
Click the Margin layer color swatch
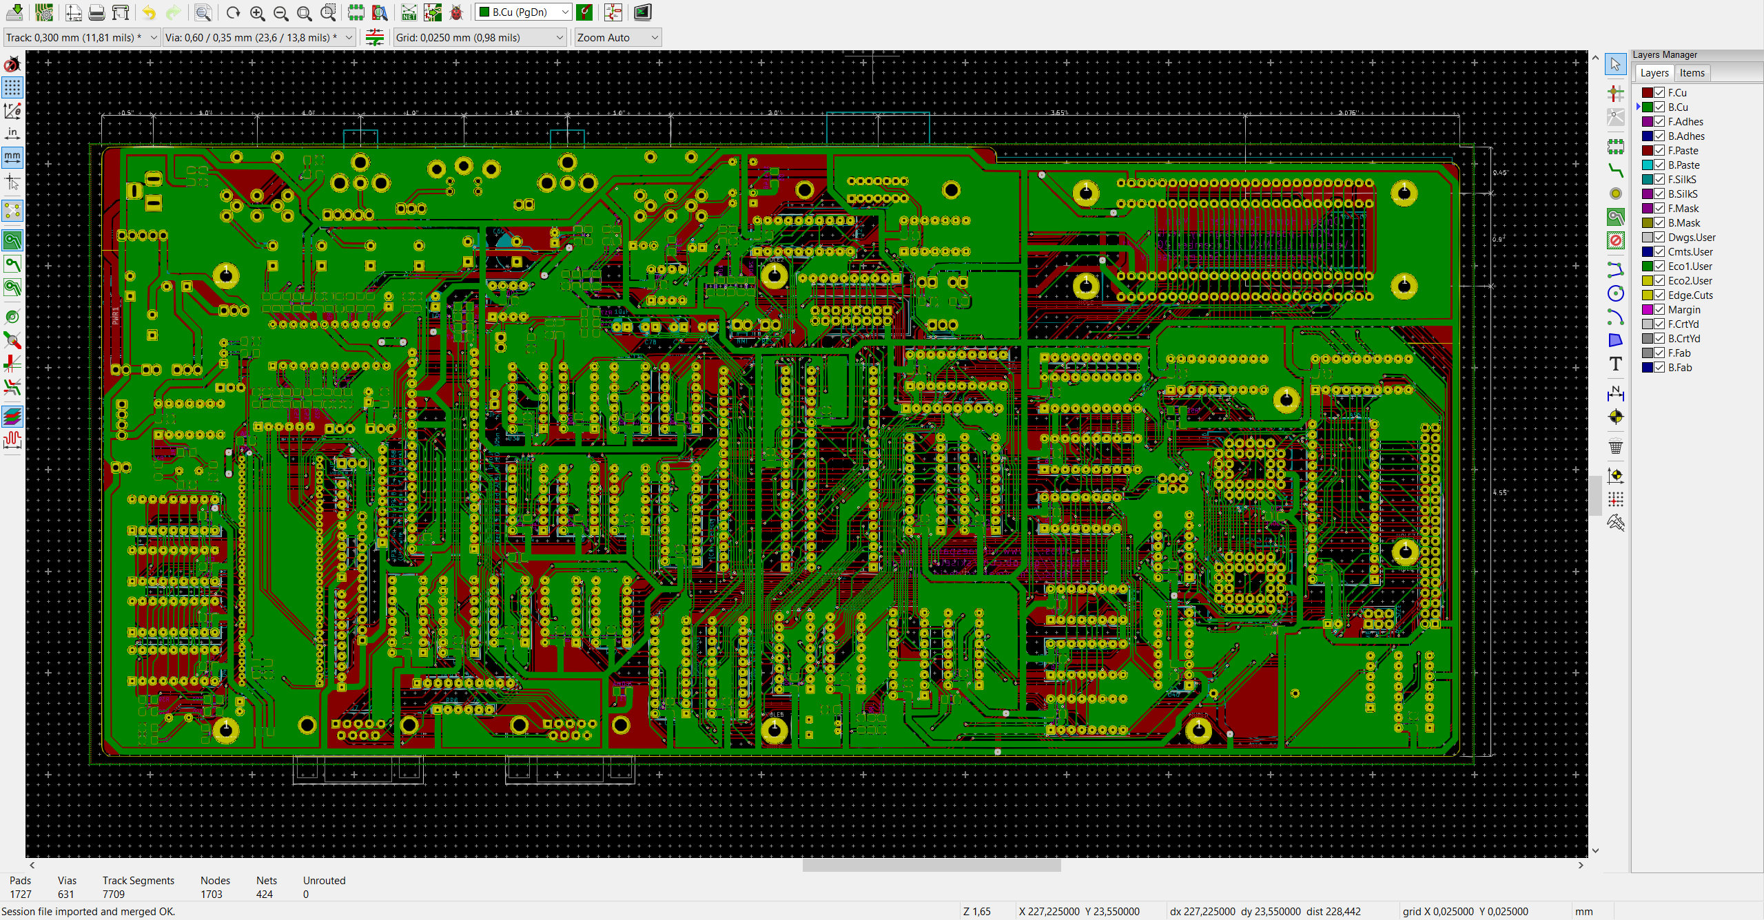point(1647,309)
